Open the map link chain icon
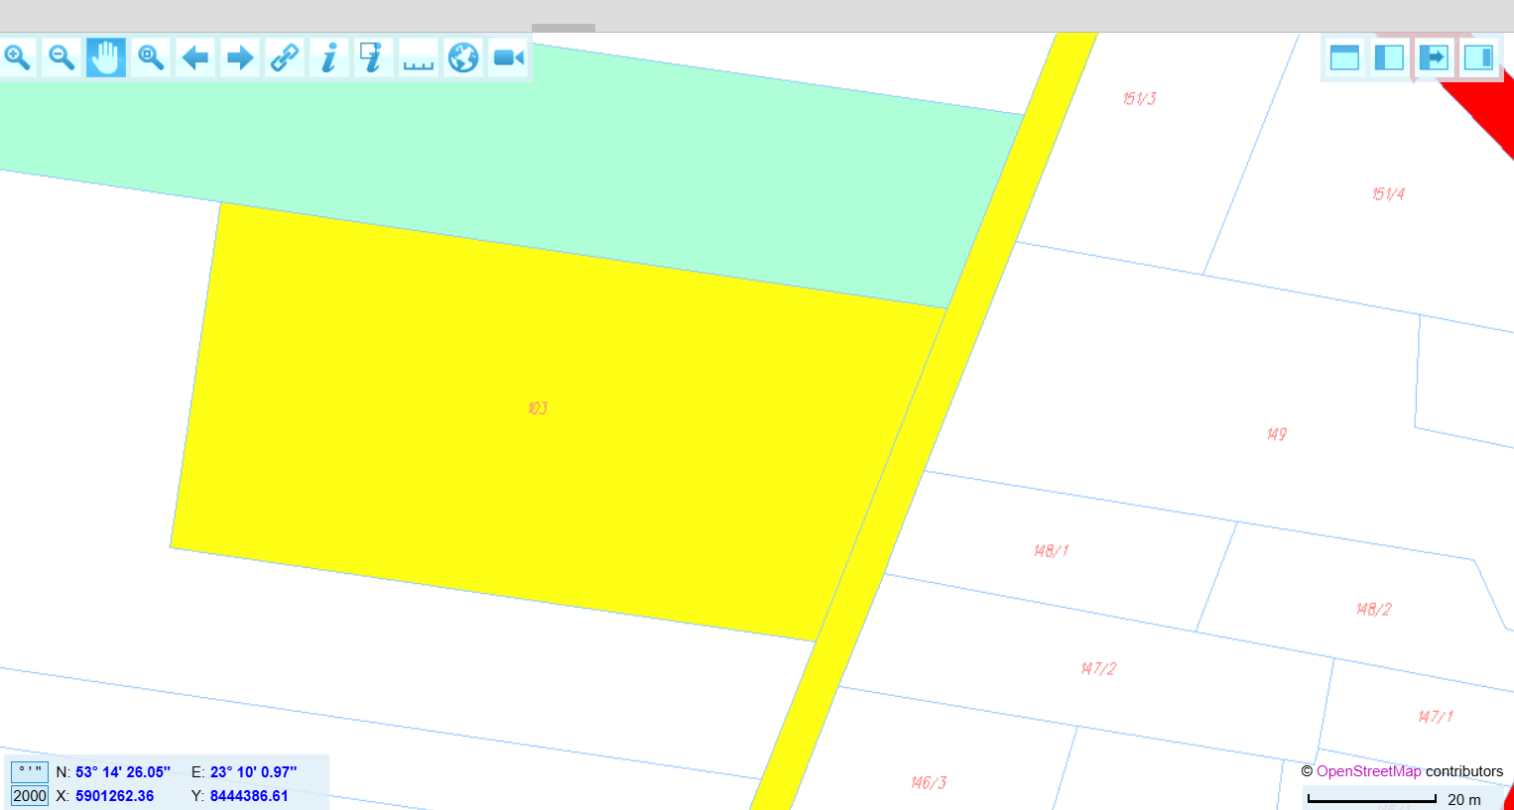1514x810 pixels. pos(285,58)
